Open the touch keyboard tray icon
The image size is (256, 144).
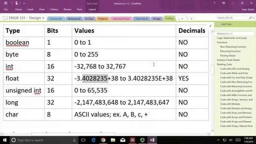pos(238,140)
